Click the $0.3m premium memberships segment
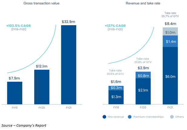187x130 pixels. coord(116,88)
